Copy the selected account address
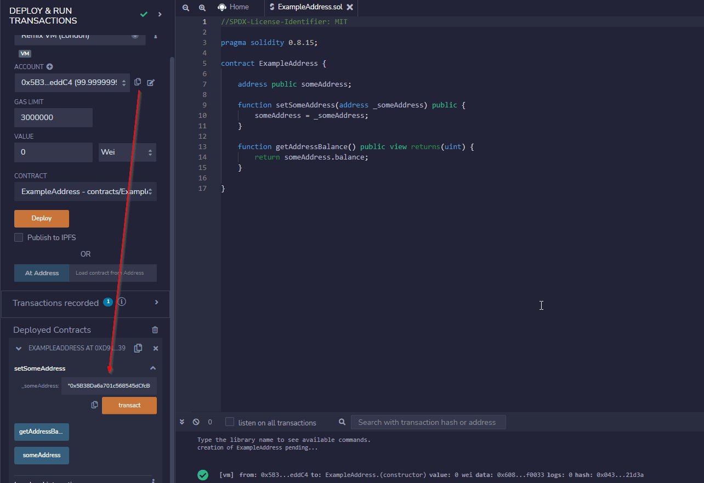Image resolution: width=704 pixels, height=483 pixels. point(138,82)
